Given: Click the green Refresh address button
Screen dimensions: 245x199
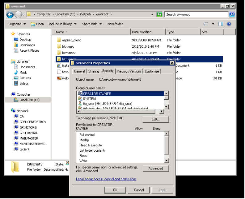Looking at the screenshot, I should pyautogui.click(x=159, y=14).
